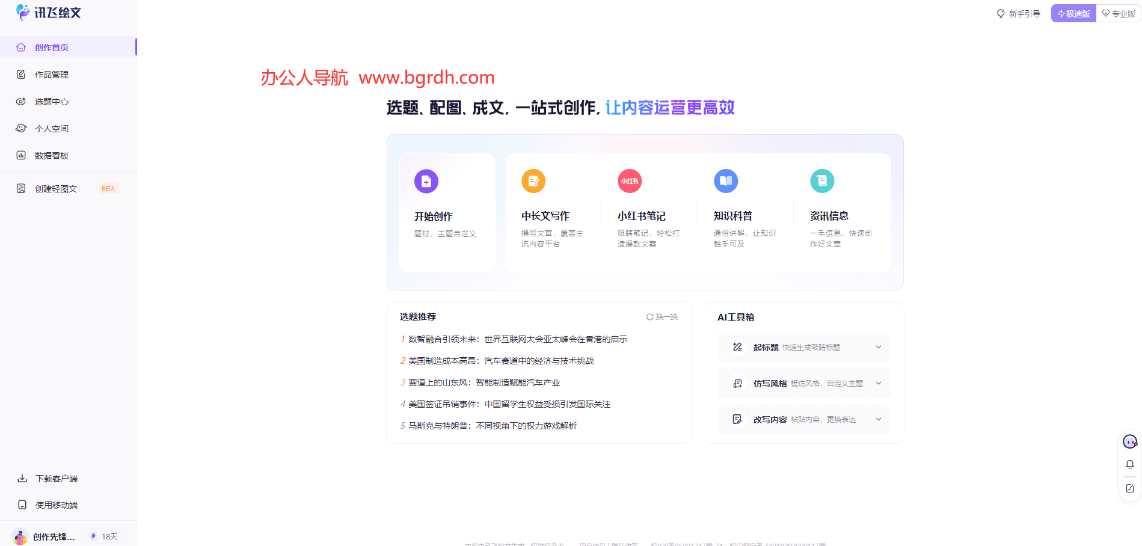Open the 中长文写作 card title
The image size is (1142, 546).
(x=545, y=216)
